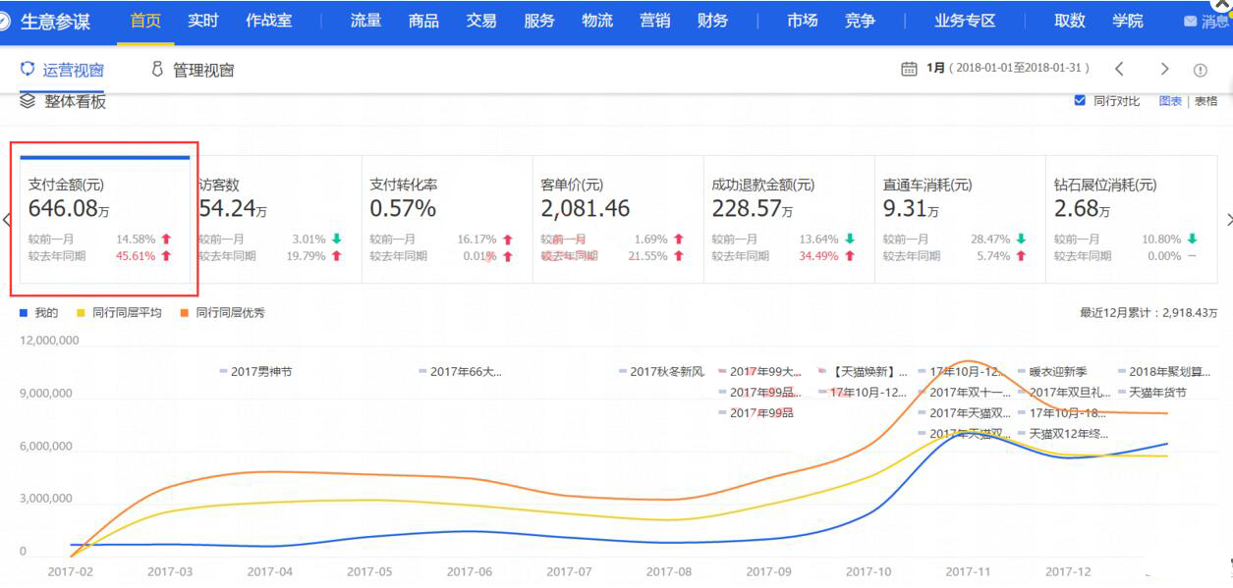Click the next month chevron
Image resolution: width=1233 pixels, height=588 pixels.
click(x=1165, y=69)
